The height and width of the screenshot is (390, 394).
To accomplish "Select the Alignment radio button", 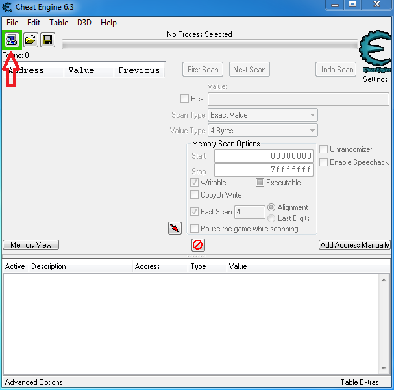I will (271, 207).
